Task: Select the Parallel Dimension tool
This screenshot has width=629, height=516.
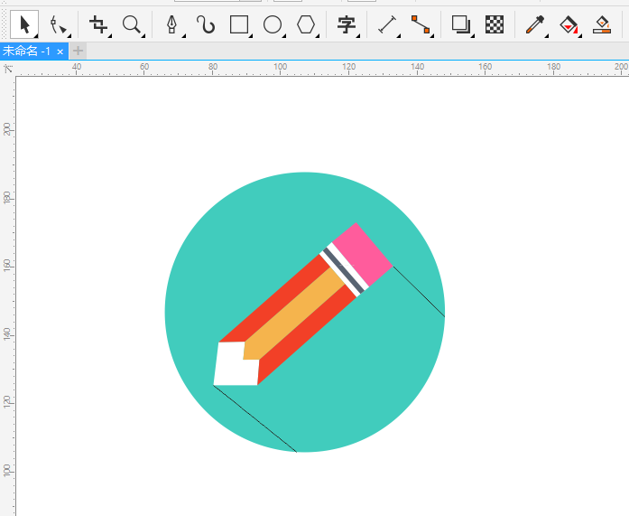Action: pyautogui.click(x=387, y=25)
